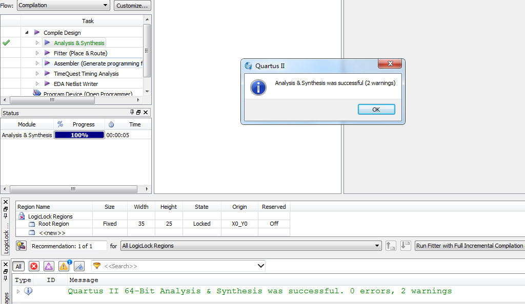This screenshot has height=304, width=525.
Task: Collapse the Compile Design task tree
Action: (x=27, y=32)
